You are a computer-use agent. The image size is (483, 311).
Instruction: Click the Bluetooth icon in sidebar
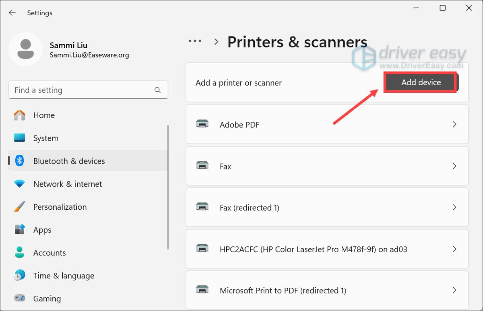point(19,161)
